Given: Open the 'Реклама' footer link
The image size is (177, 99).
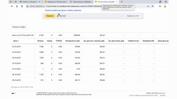Looking at the screenshot, I should 163,95.
